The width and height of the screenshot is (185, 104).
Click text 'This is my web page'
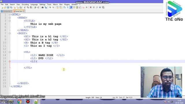point(46,24)
